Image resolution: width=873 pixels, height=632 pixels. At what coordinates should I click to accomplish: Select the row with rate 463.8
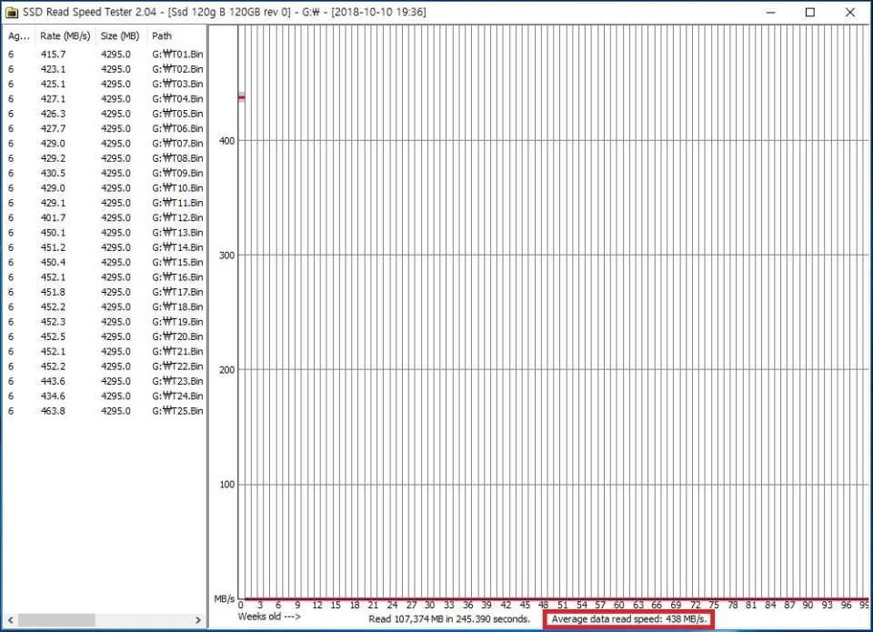click(105, 411)
